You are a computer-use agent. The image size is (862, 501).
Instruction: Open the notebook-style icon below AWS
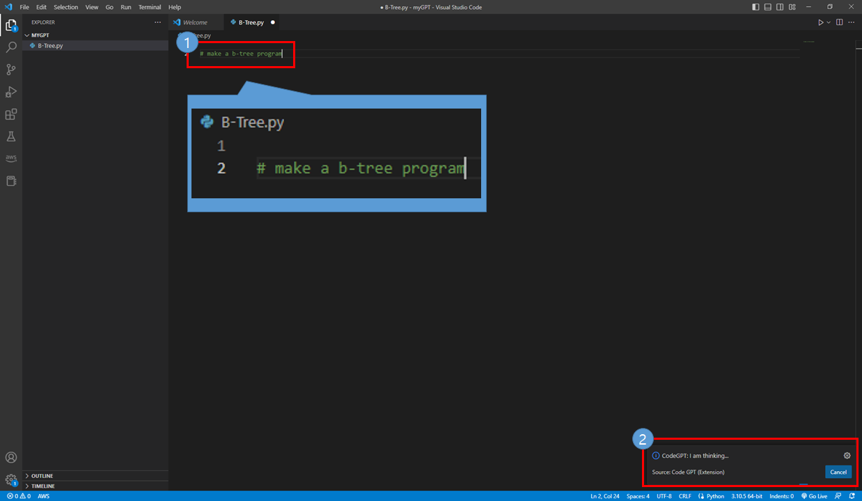pos(11,181)
